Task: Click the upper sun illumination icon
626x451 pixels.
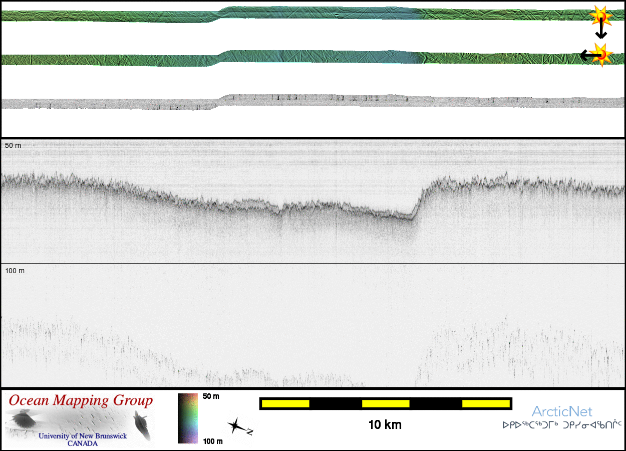Action: pos(600,16)
